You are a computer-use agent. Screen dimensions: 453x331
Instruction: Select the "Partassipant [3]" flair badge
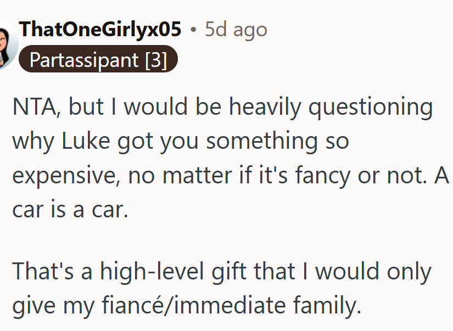98,59
